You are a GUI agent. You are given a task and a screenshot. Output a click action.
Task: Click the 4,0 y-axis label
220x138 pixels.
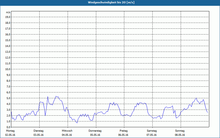(x=8, y=104)
